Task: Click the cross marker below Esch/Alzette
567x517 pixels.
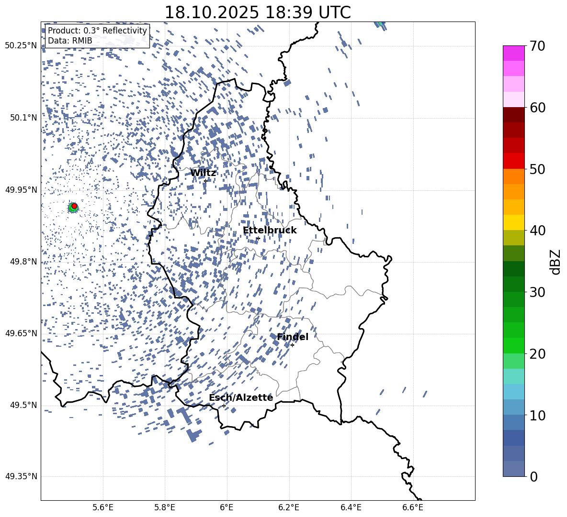Action: (224, 406)
